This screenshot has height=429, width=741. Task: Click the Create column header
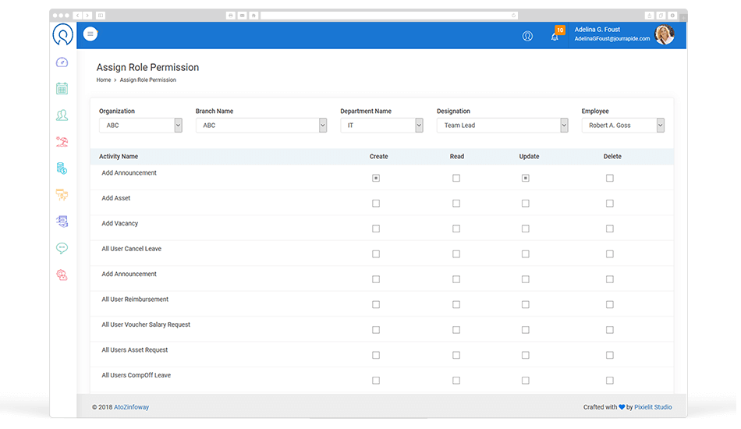[378, 156]
